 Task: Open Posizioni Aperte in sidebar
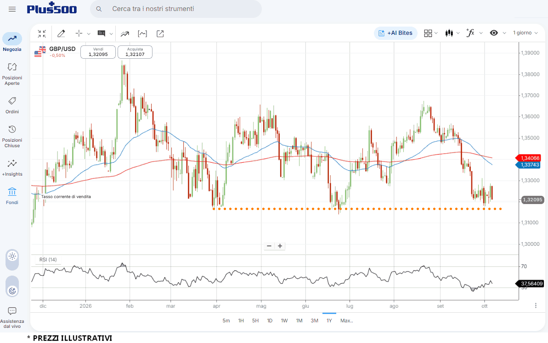click(x=12, y=74)
